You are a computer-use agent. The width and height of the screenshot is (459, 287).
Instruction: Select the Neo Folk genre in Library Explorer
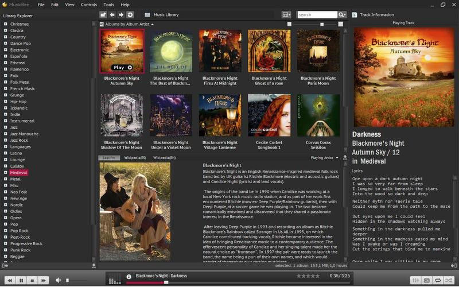pyautogui.click(x=18, y=192)
